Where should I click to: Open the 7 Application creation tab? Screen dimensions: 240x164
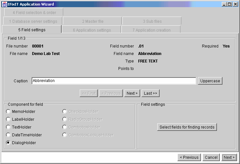(x=151, y=30)
